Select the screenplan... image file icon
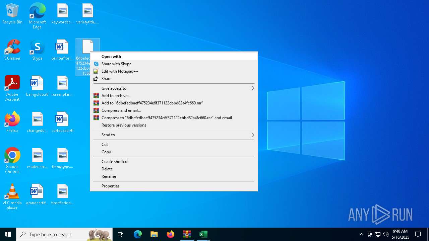 coord(62,86)
